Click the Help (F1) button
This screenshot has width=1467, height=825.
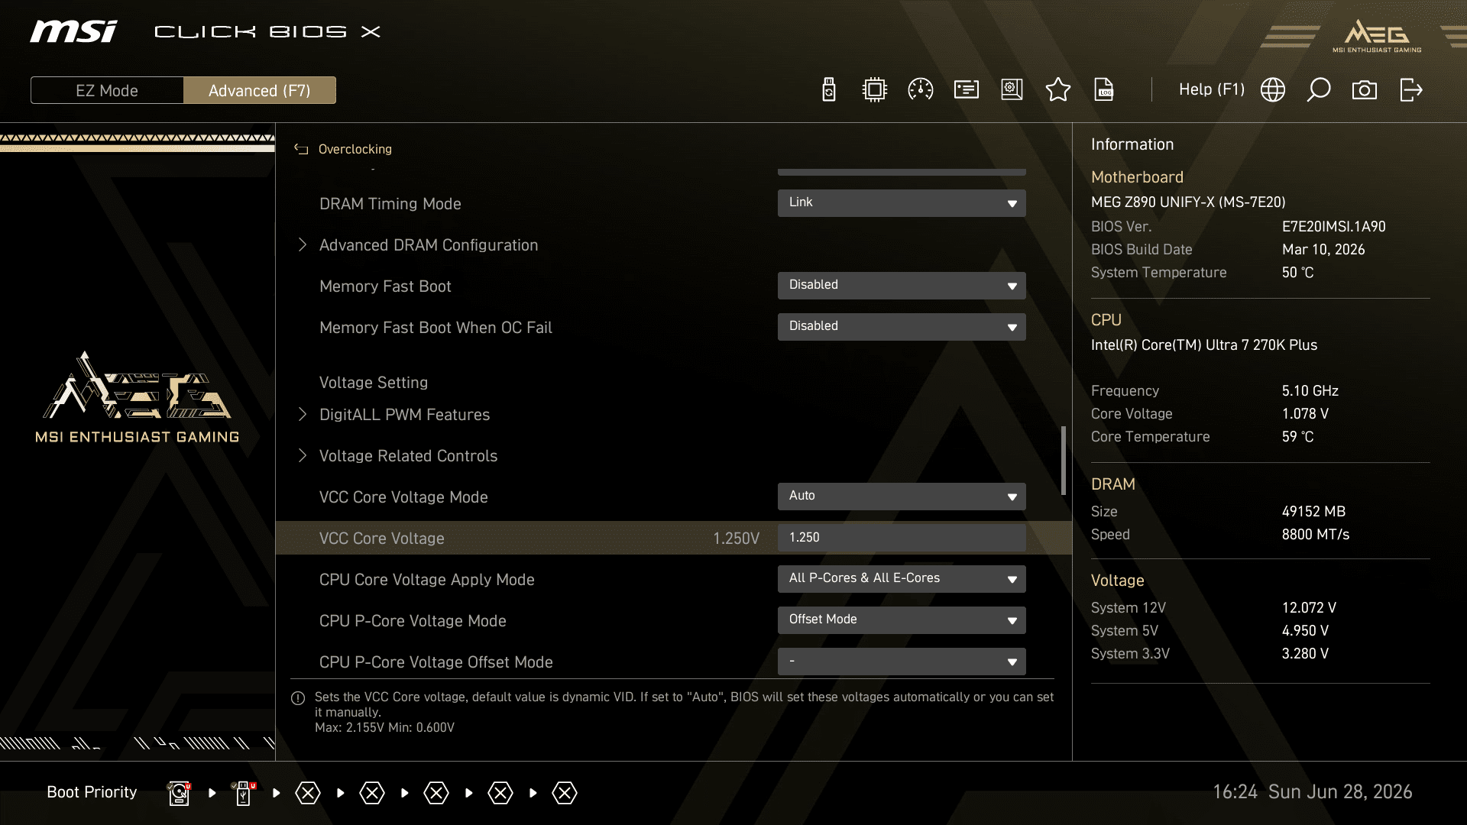(x=1212, y=90)
